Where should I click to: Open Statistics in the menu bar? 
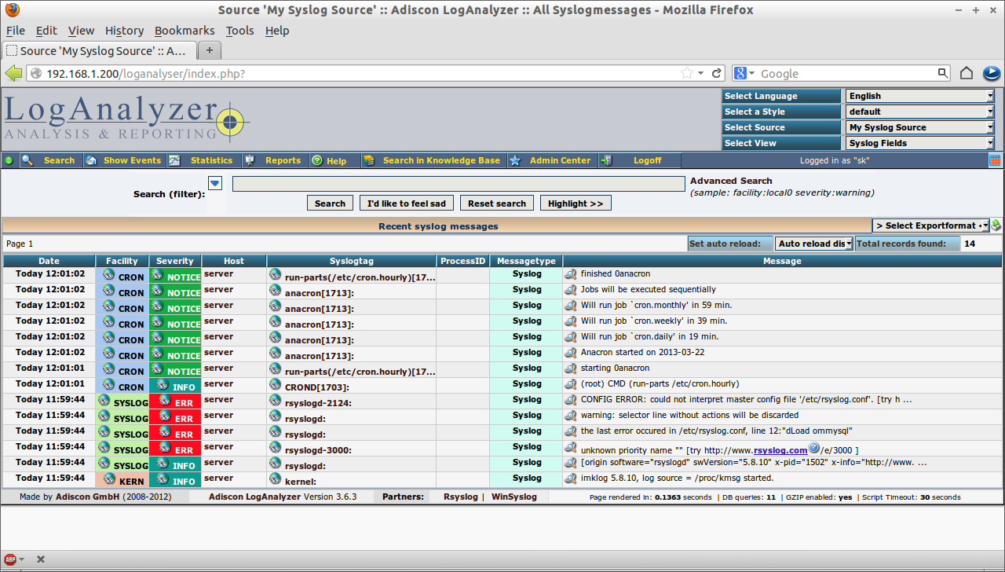coord(212,160)
